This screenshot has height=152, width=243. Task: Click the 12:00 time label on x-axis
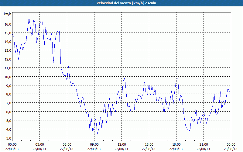click(x=122, y=145)
